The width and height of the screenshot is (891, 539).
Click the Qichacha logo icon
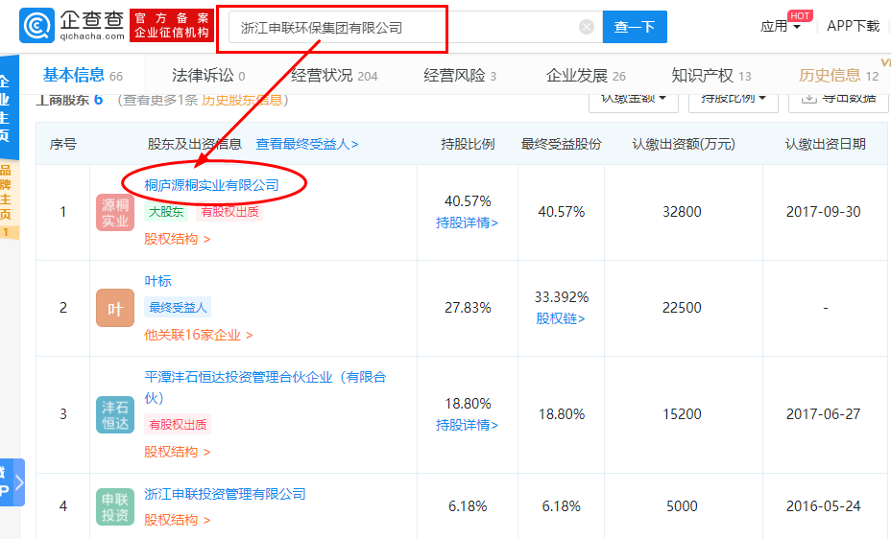(x=36, y=26)
